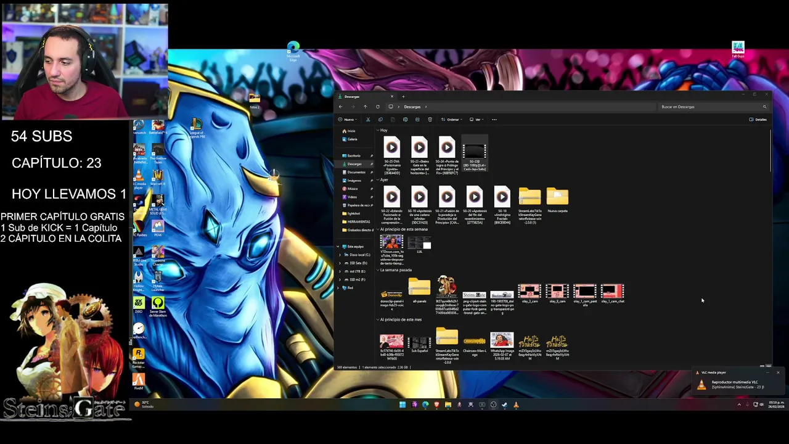This screenshot has width=789, height=444.
Task: Open Música in the navigation pane
Action: point(356,189)
